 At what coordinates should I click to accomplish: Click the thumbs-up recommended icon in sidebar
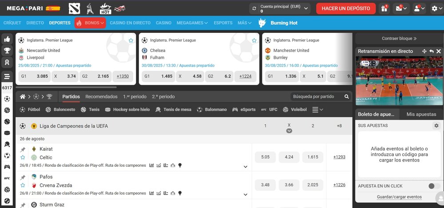tap(7, 39)
